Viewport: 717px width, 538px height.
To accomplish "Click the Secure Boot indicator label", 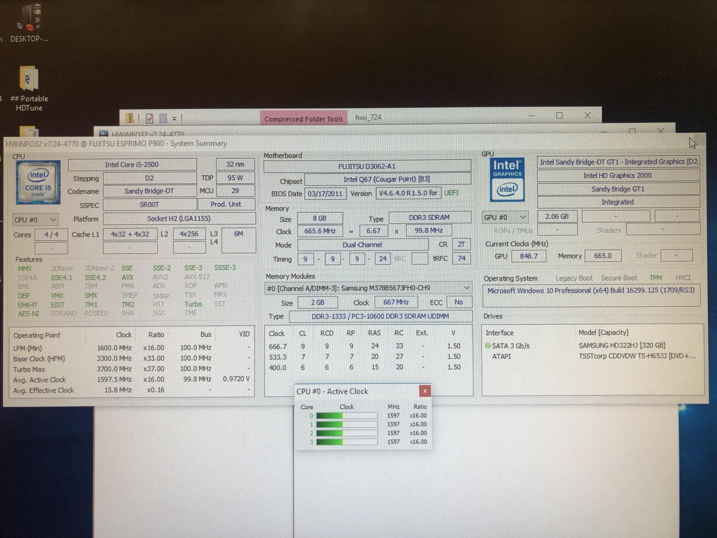I will point(619,278).
